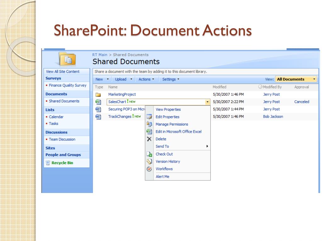Open the Finance Quality Survey link

(x=68, y=85)
